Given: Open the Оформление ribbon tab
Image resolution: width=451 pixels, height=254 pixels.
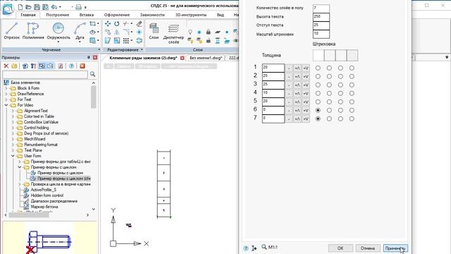Looking at the screenshot, I should point(117,15).
